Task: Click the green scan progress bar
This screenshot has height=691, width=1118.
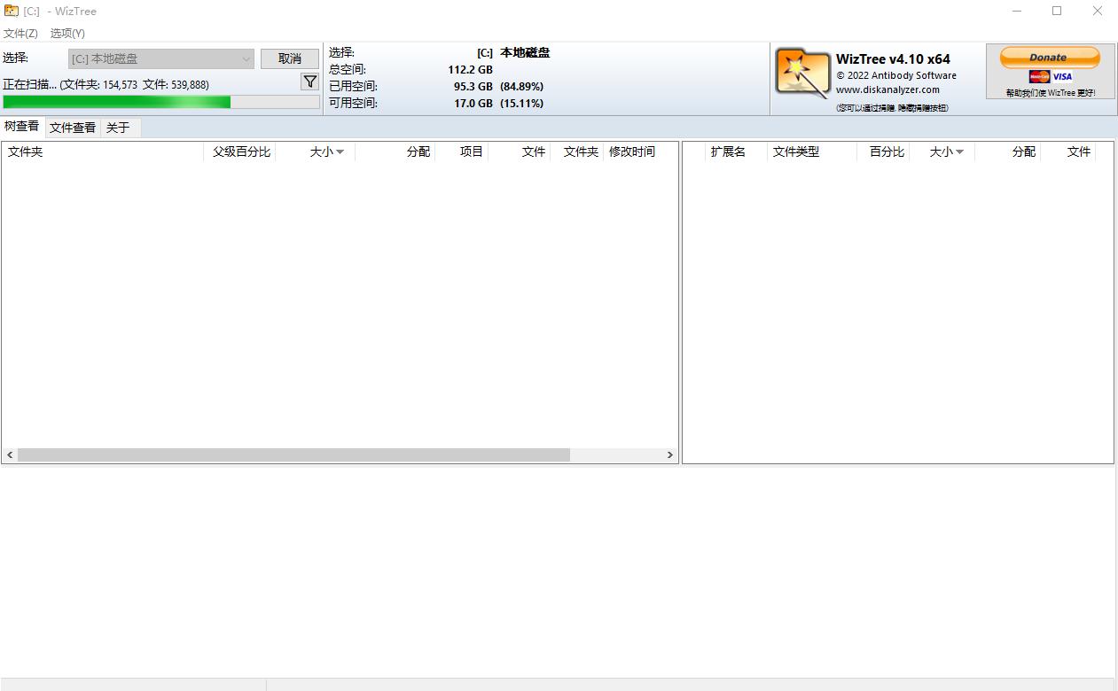Action: pyautogui.click(x=161, y=102)
